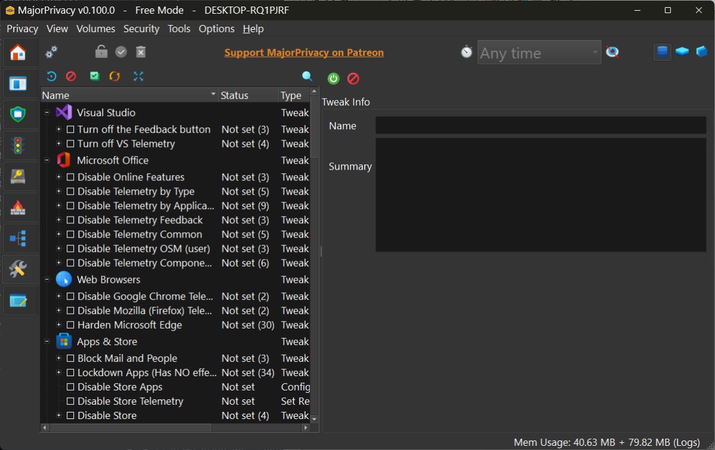The image size is (715, 450).
Task: Open the window-shaped sidebar page icon
Action: click(x=18, y=83)
